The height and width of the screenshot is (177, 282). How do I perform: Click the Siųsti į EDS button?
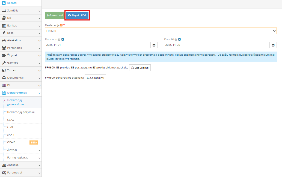[77, 16]
